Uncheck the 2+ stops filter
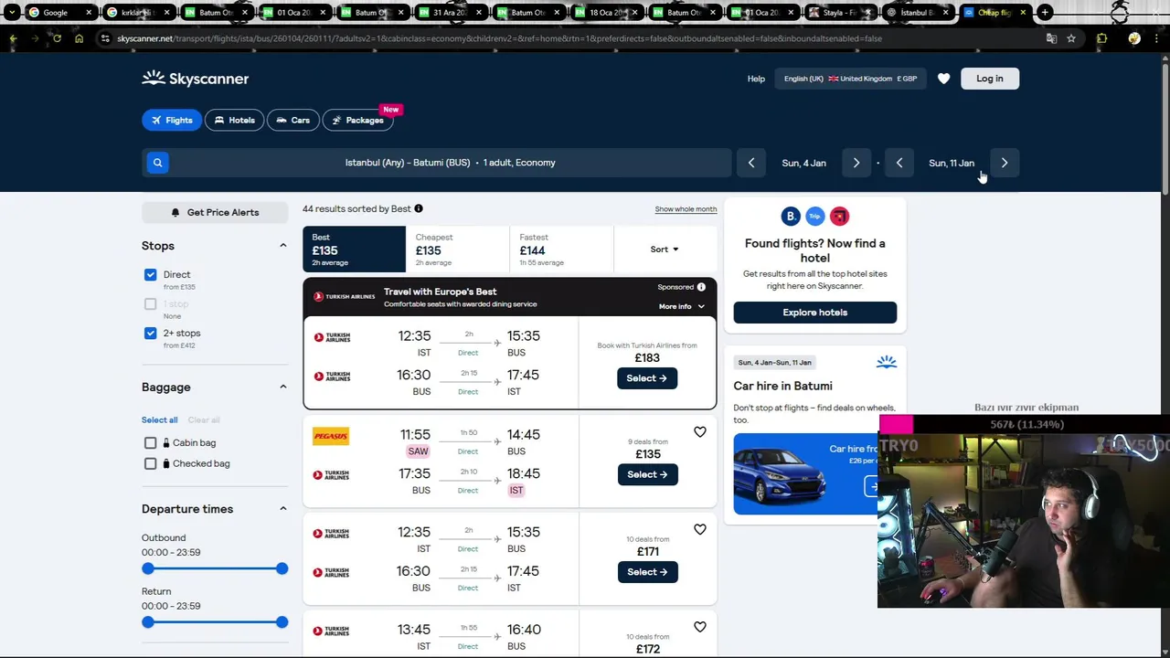 pos(150,333)
